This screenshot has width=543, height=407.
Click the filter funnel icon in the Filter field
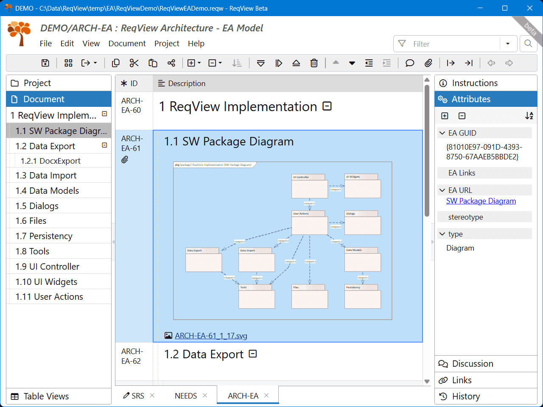pos(402,43)
